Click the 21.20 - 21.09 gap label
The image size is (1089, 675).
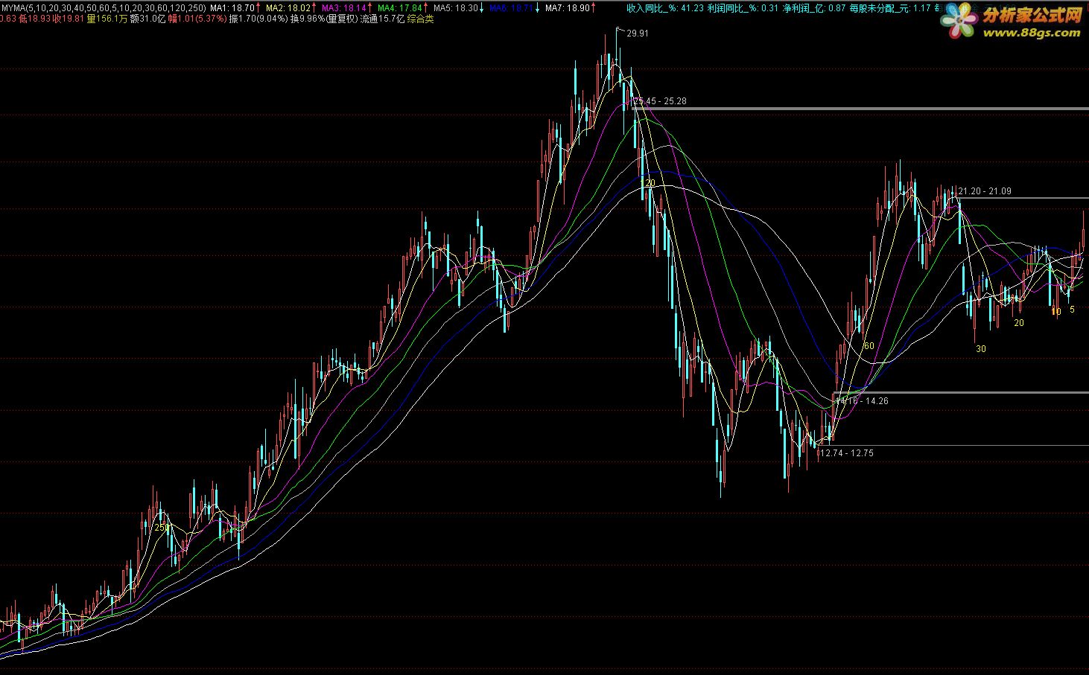(985, 191)
